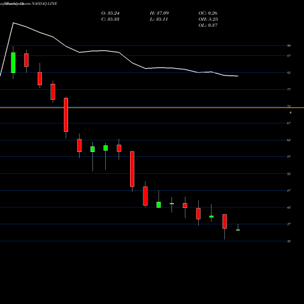Click the price axis label '57'
The height and width of the screenshot is (304, 304).
click(289, 157)
